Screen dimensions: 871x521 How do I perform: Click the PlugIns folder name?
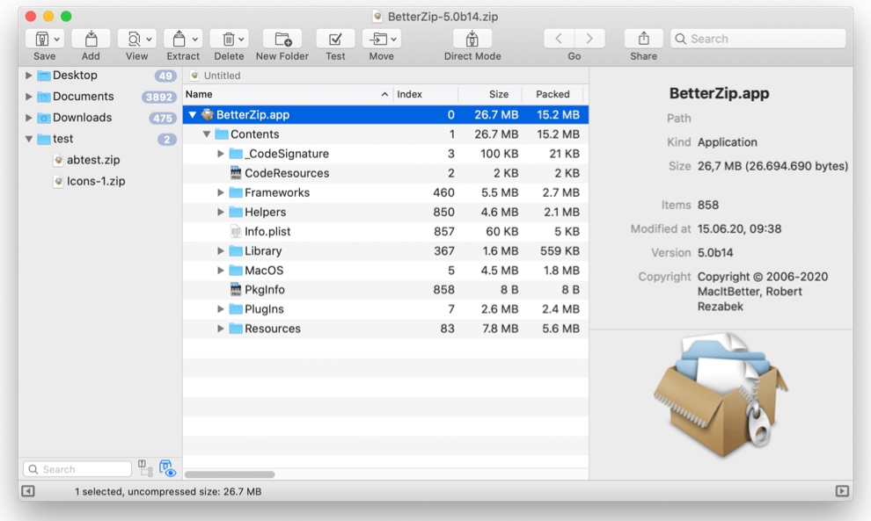[265, 309]
